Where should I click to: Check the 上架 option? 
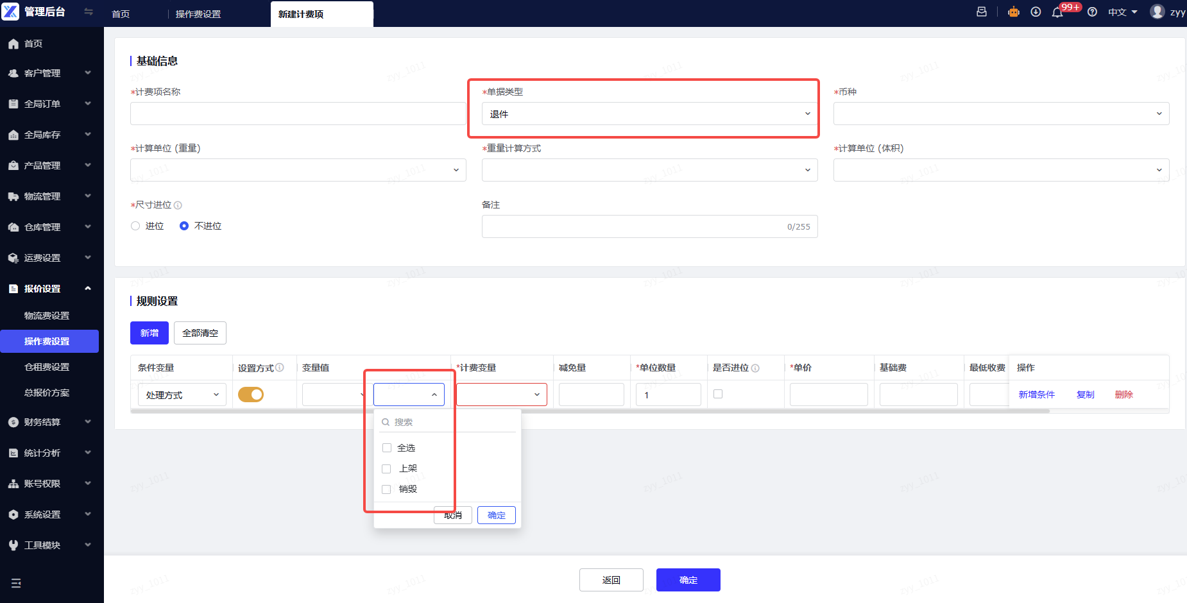386,469
